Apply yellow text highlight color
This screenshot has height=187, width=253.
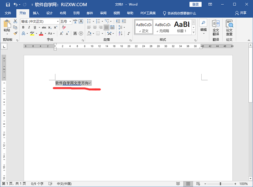point(32,34)
